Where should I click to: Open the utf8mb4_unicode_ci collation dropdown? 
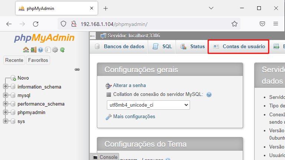click(x=148, y=105)
